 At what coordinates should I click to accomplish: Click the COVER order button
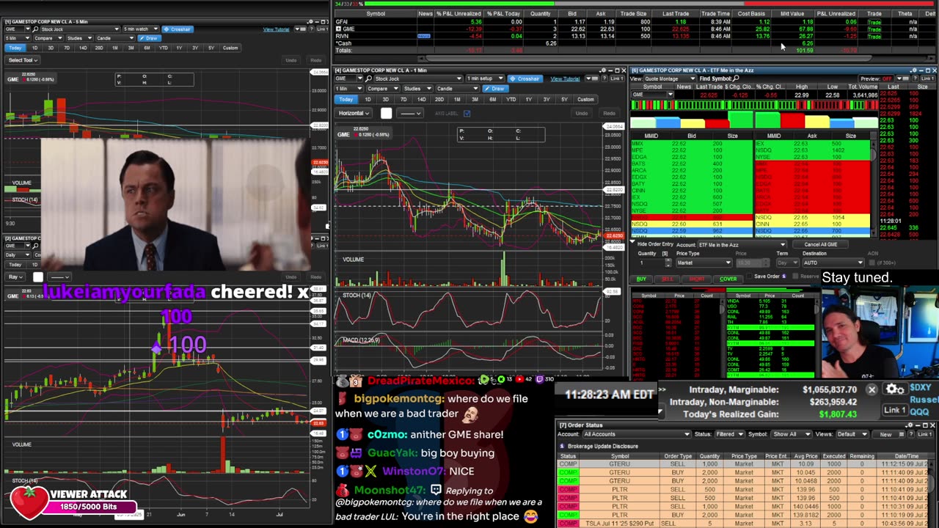(728, 279)
